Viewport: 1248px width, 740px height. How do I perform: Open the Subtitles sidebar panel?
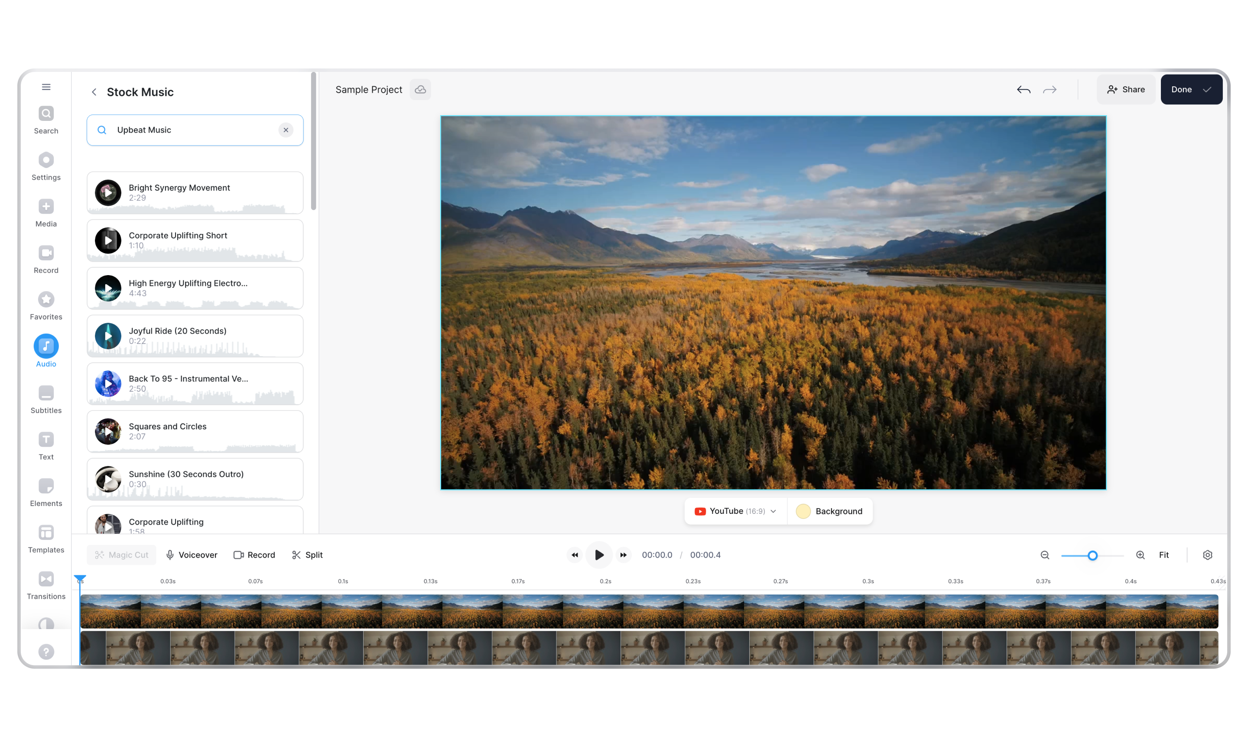point(46,399)
